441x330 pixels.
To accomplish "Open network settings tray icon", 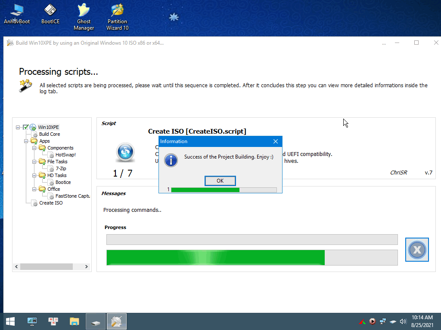I will click(383, 321).
